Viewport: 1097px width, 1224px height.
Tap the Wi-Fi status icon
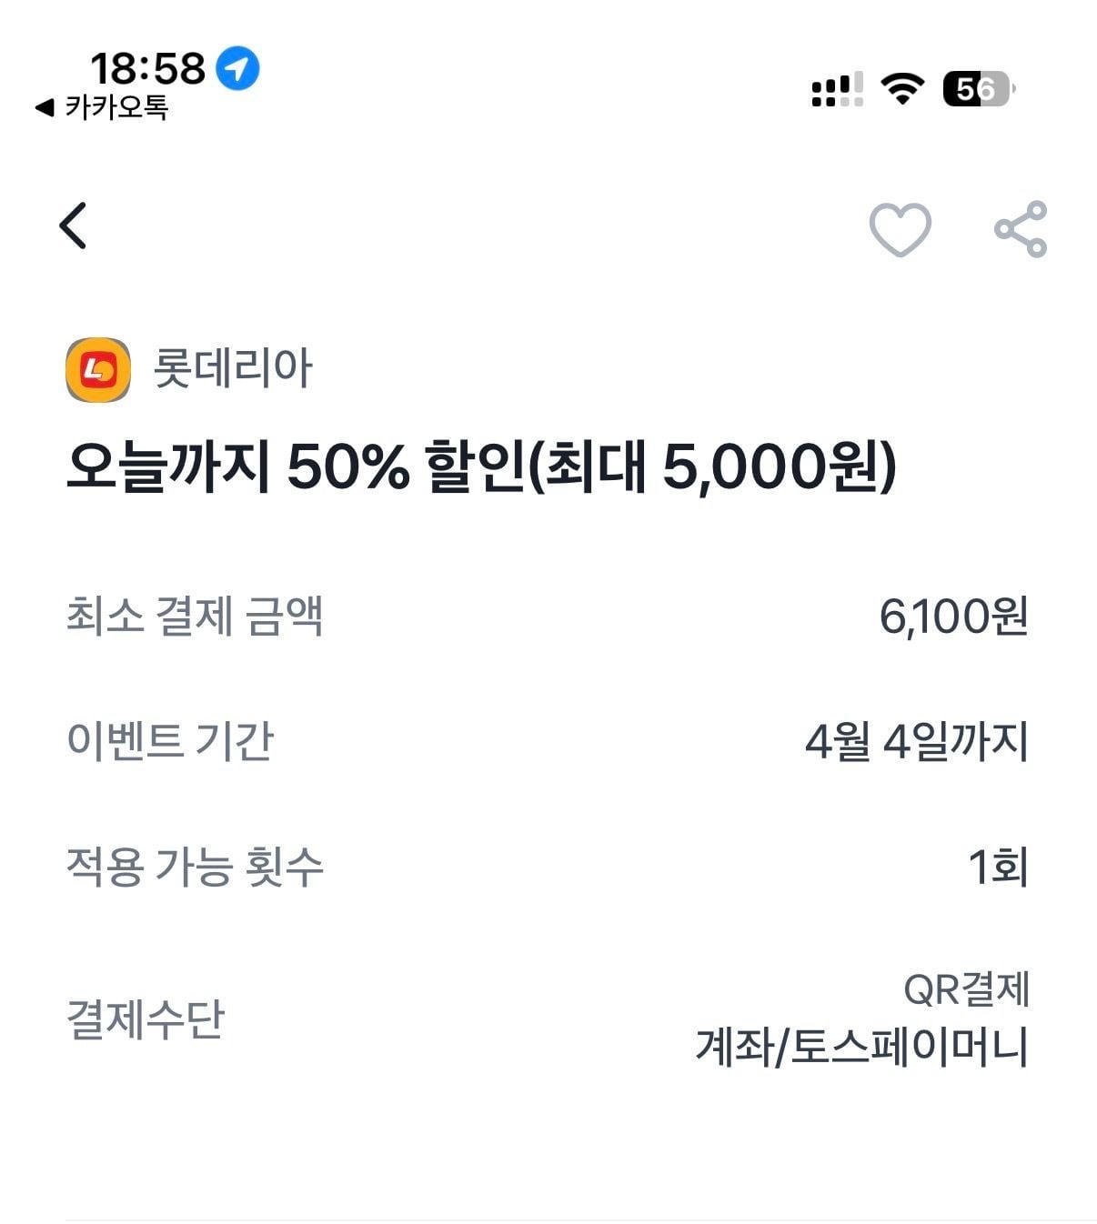point(901,89)
